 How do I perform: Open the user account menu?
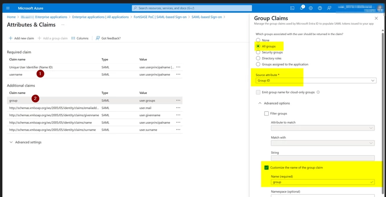coord(359,8)
